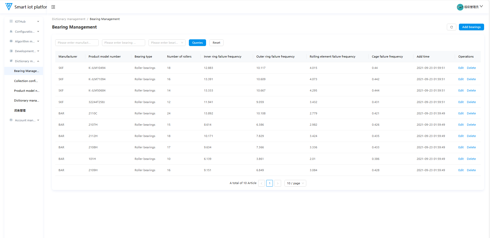Image resolution: width=490 pixels, height=238 pixels.
Task: Click the Smart IoT platform logo
Action: tap(9, 7)
